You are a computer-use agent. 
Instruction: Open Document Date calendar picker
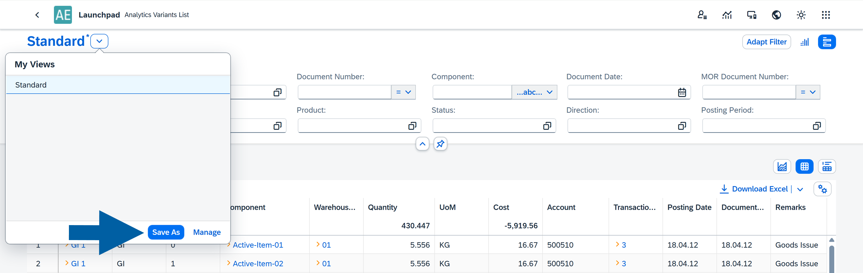(682, 92)
